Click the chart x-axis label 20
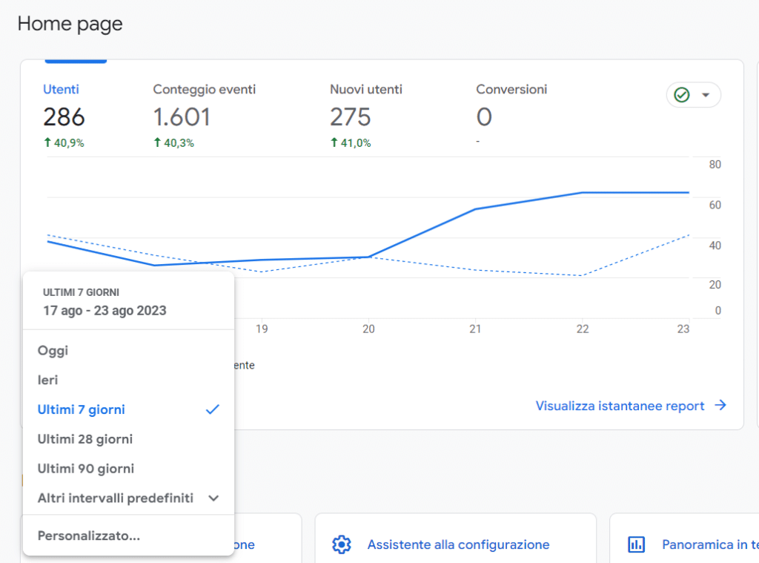Viewport: 759px width, 563px height. pyautogui.click(x=368, y=329)
